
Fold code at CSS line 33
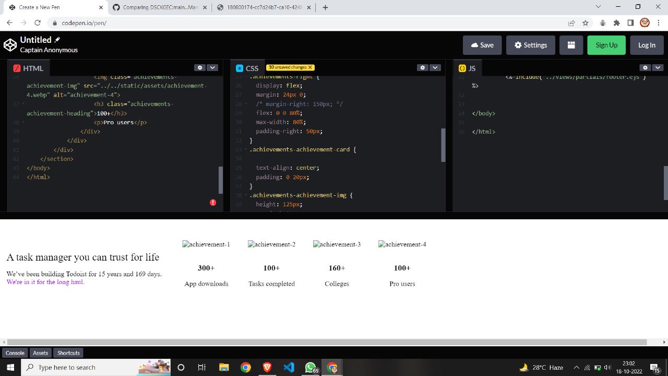(246, 149)
